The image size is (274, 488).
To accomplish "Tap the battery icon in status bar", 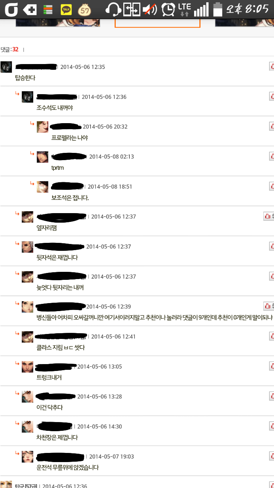I will point(217,9).
